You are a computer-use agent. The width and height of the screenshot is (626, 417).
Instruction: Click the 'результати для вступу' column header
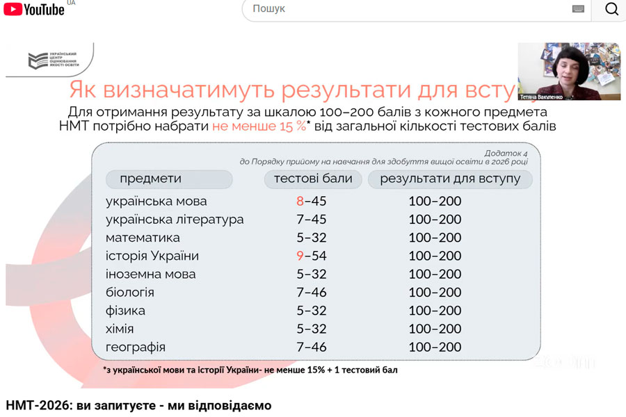pyautogui.click(x=450, y=179)
